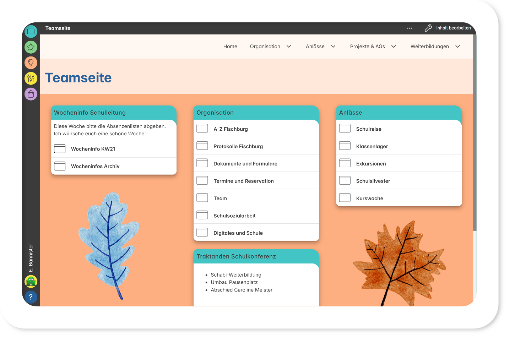515x348 pixels.
Task: Open the blue help question mark
Action: (x=31, y=297)
